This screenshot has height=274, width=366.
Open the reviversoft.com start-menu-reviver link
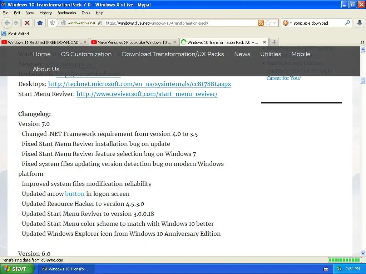pyautogui.click(x=147, y=94)
